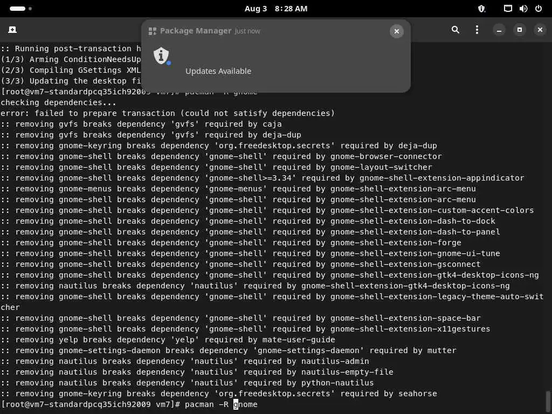The image size is (552, 414).
Task: Maximize the terminal window
Action: (520, 30)
